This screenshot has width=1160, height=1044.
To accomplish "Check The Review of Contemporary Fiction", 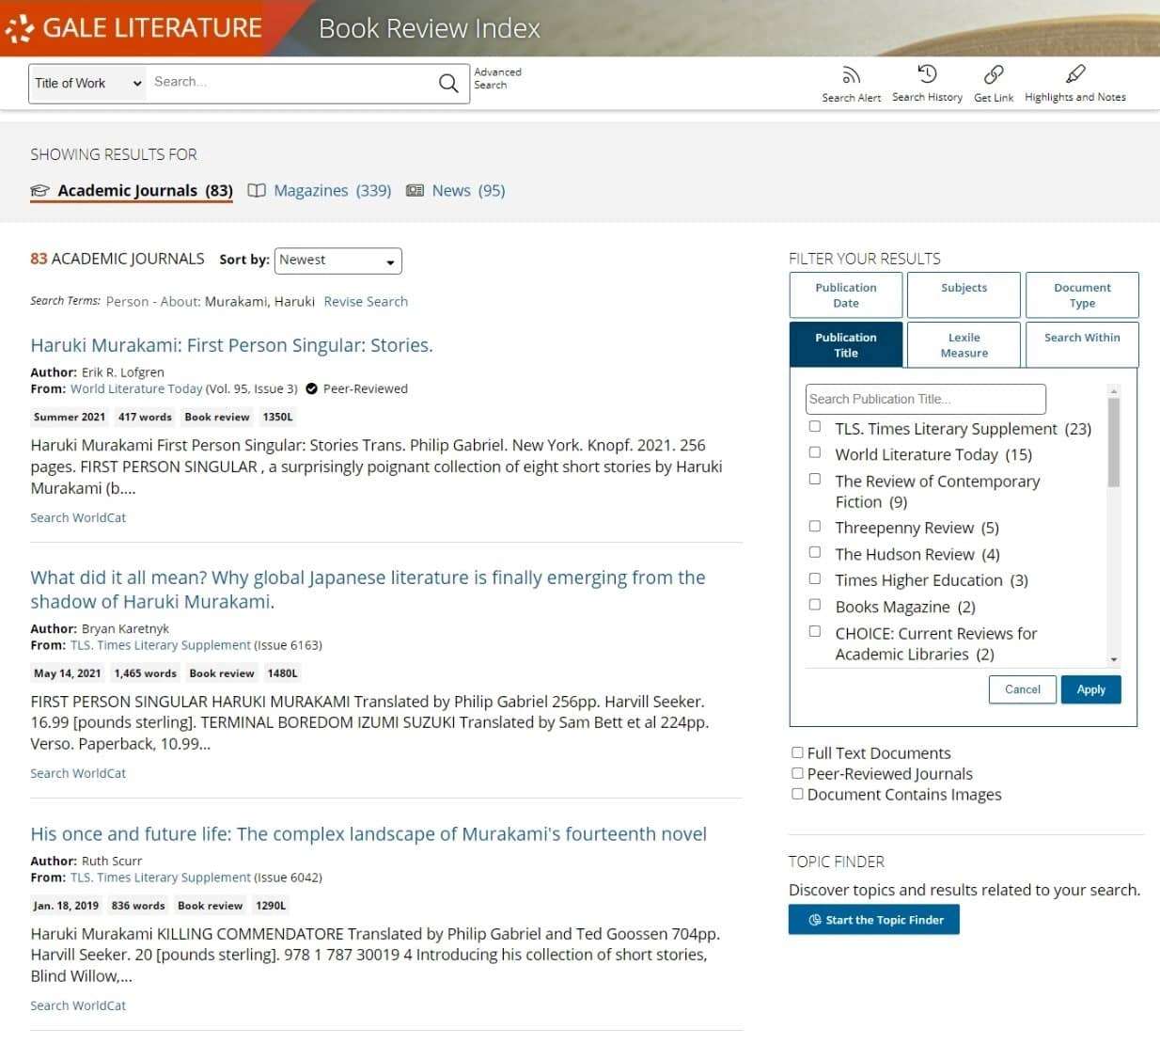I will point(815,480).
